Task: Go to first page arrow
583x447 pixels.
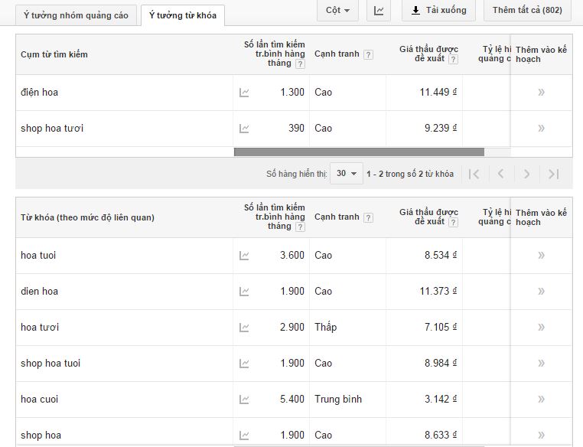Action: [x=474, y=174]
